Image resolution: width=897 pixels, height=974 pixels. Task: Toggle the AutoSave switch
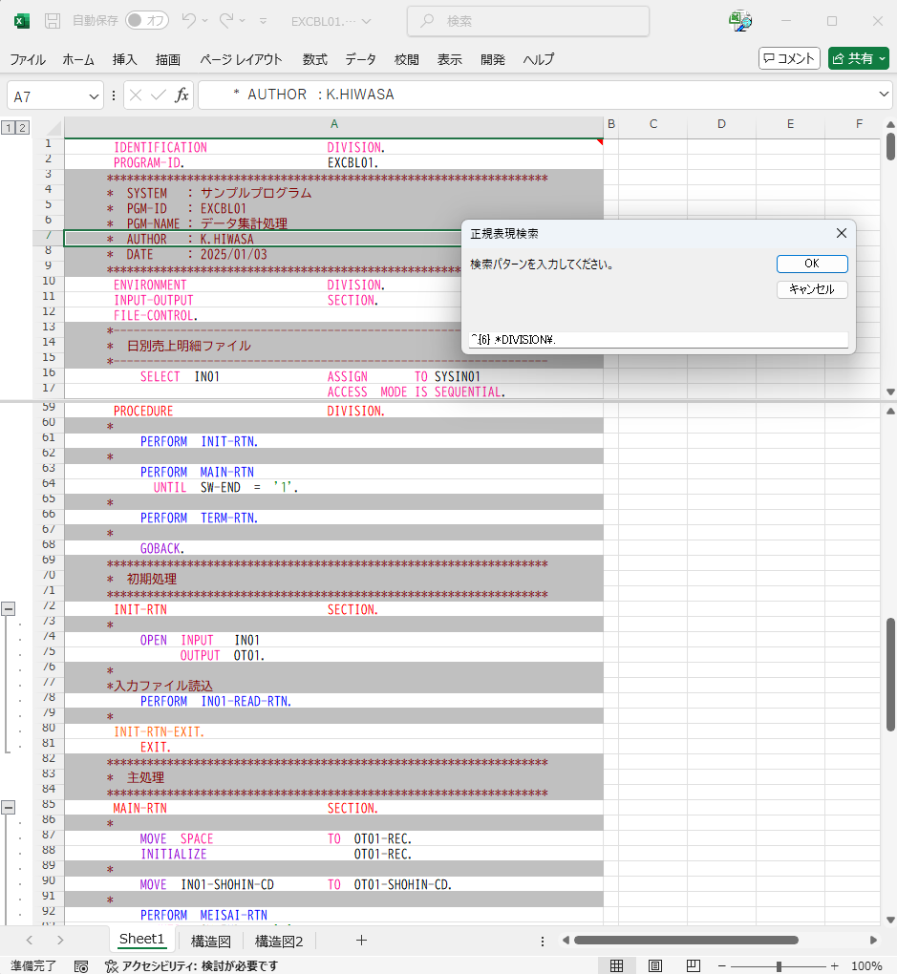(x=146, y=21)
